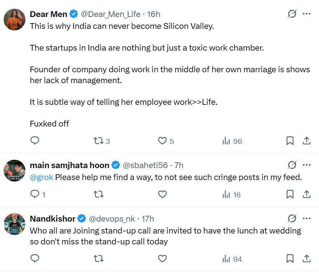319x274 pixels.
Task: Open more options on sbaheti56 post
Action: [x=307, y=165]
